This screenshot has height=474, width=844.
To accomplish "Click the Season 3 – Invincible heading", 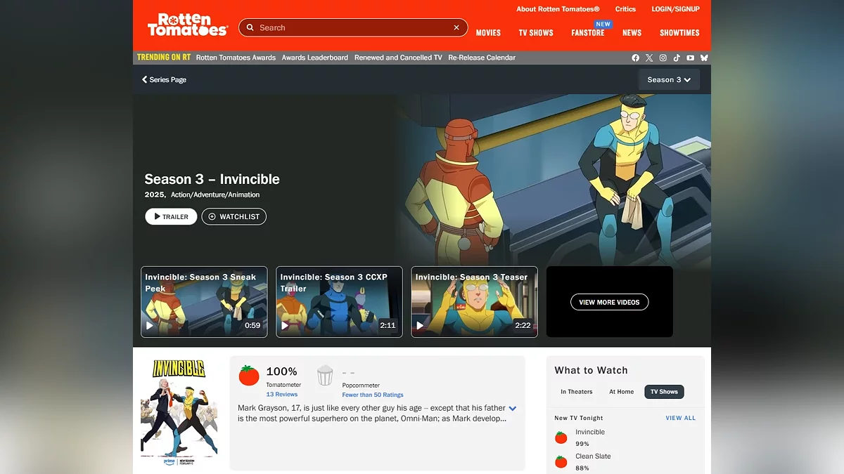I will click(212, 179).
